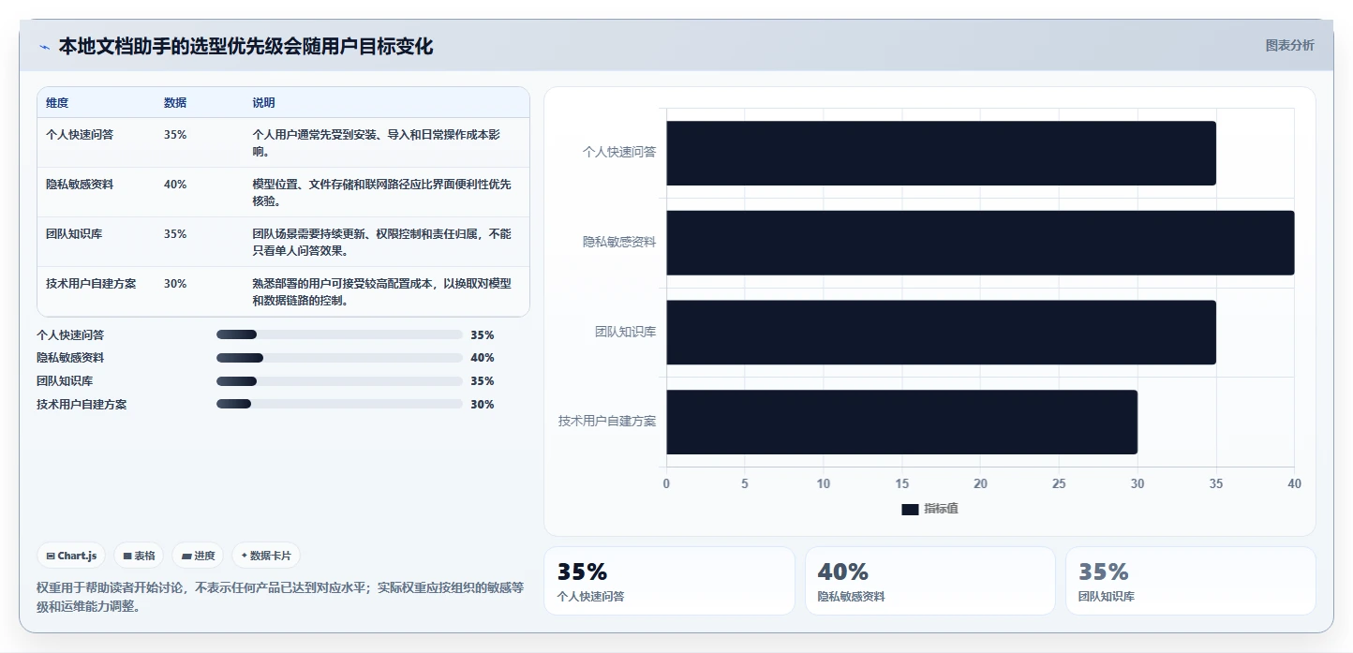Image resolution: width=1353 pixels, height=653 pixels.
Task: Click 技术用户自建方案 in the table row
Action: tap(91, 283)
